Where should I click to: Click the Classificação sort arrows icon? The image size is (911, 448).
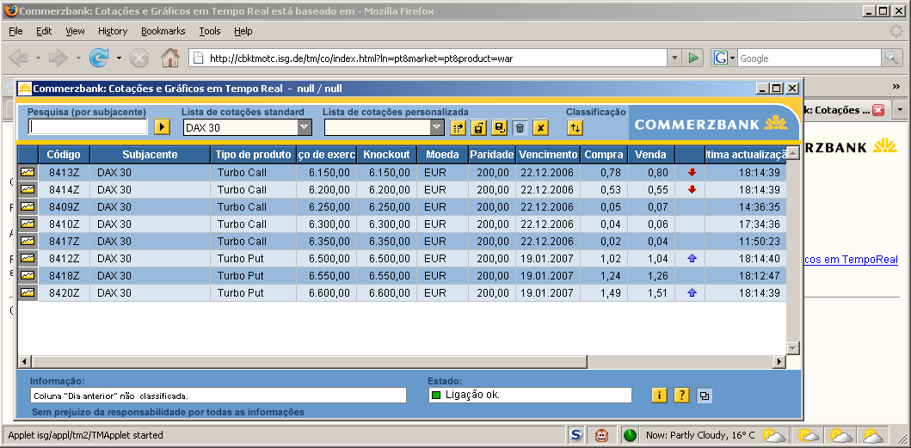pos(575,128)
